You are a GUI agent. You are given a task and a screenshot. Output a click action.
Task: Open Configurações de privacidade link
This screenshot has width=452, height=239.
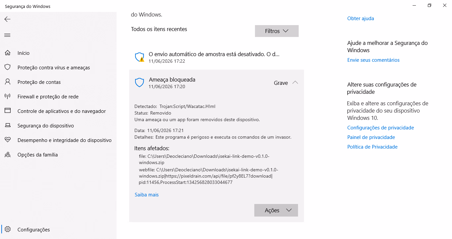point(381,128)
